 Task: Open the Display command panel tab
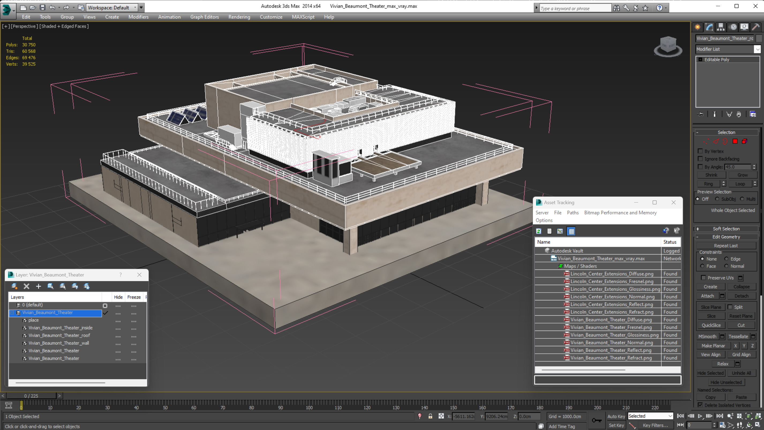[744, 27]
